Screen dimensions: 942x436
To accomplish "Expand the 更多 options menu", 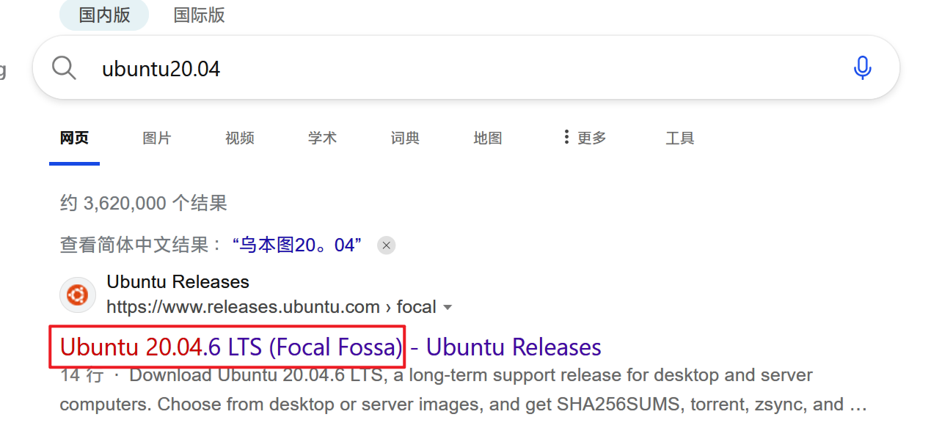I will coord(585,138).
